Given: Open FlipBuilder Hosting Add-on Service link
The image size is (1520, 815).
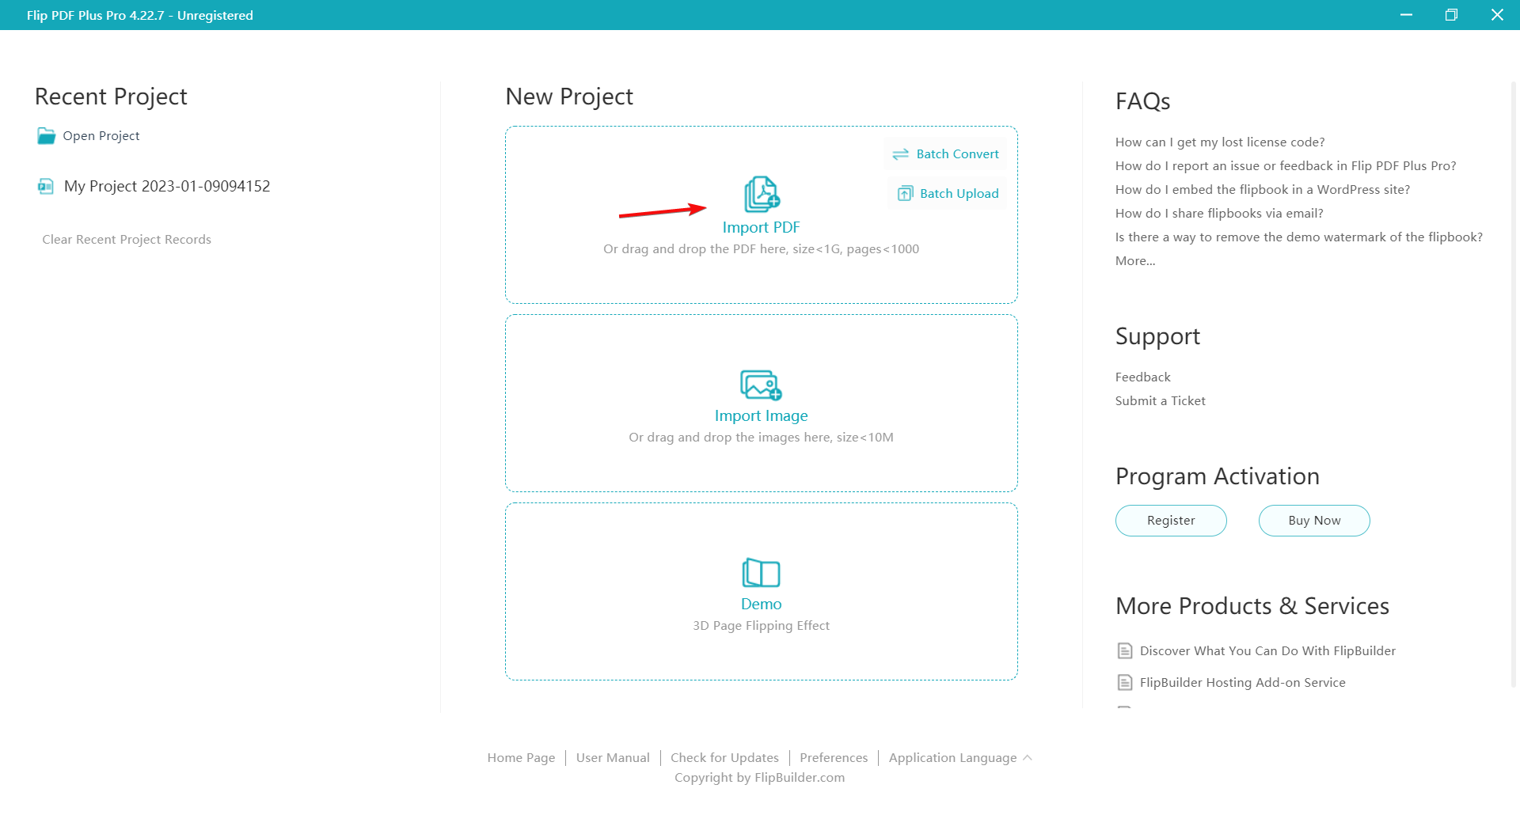Looking at the screenshot, I should click(1242, 683).
